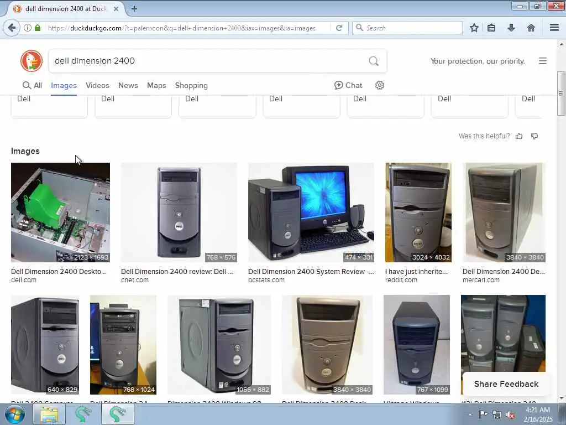The width and height of the screenshot is (566, 425).
Task: Open the Pale Moon hamburger menu
Action: point(554,28)
